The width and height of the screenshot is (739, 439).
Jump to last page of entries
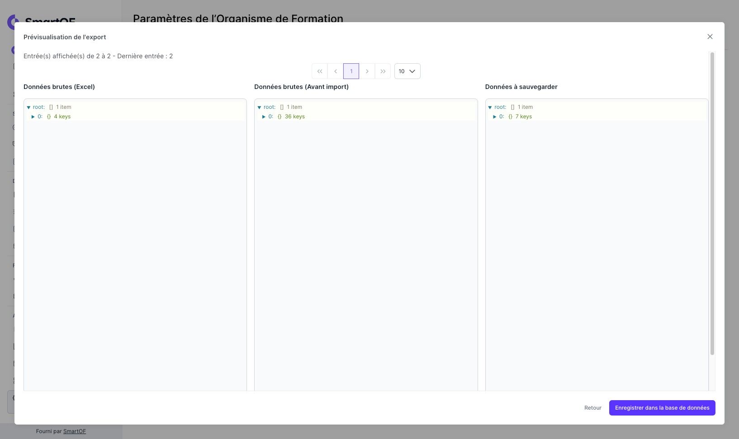[x=383, y=71]
